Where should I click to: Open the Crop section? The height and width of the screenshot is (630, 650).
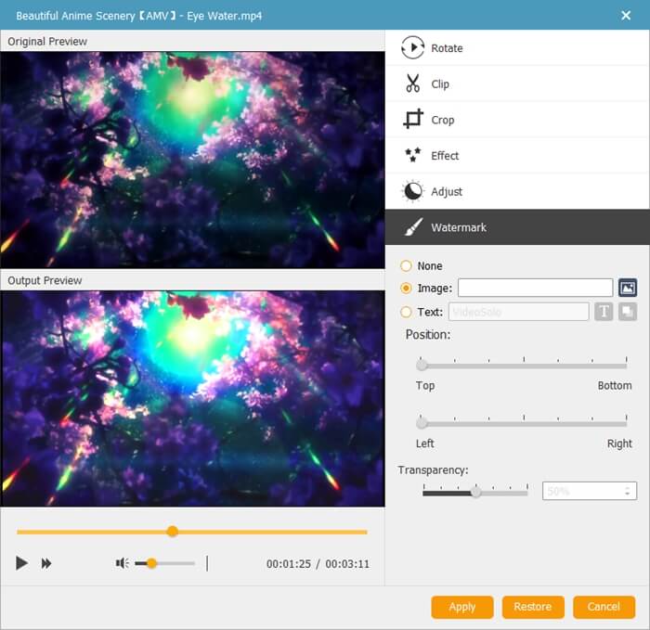517,120
